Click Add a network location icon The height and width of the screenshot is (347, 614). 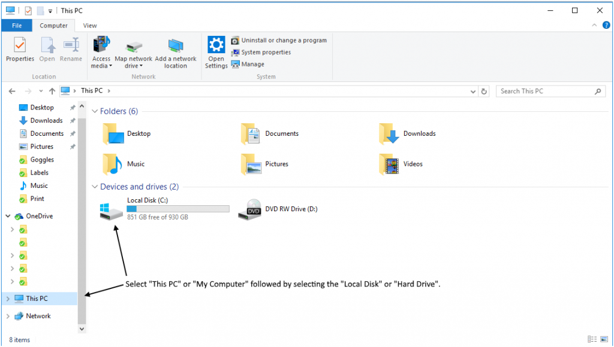(176, 45)
